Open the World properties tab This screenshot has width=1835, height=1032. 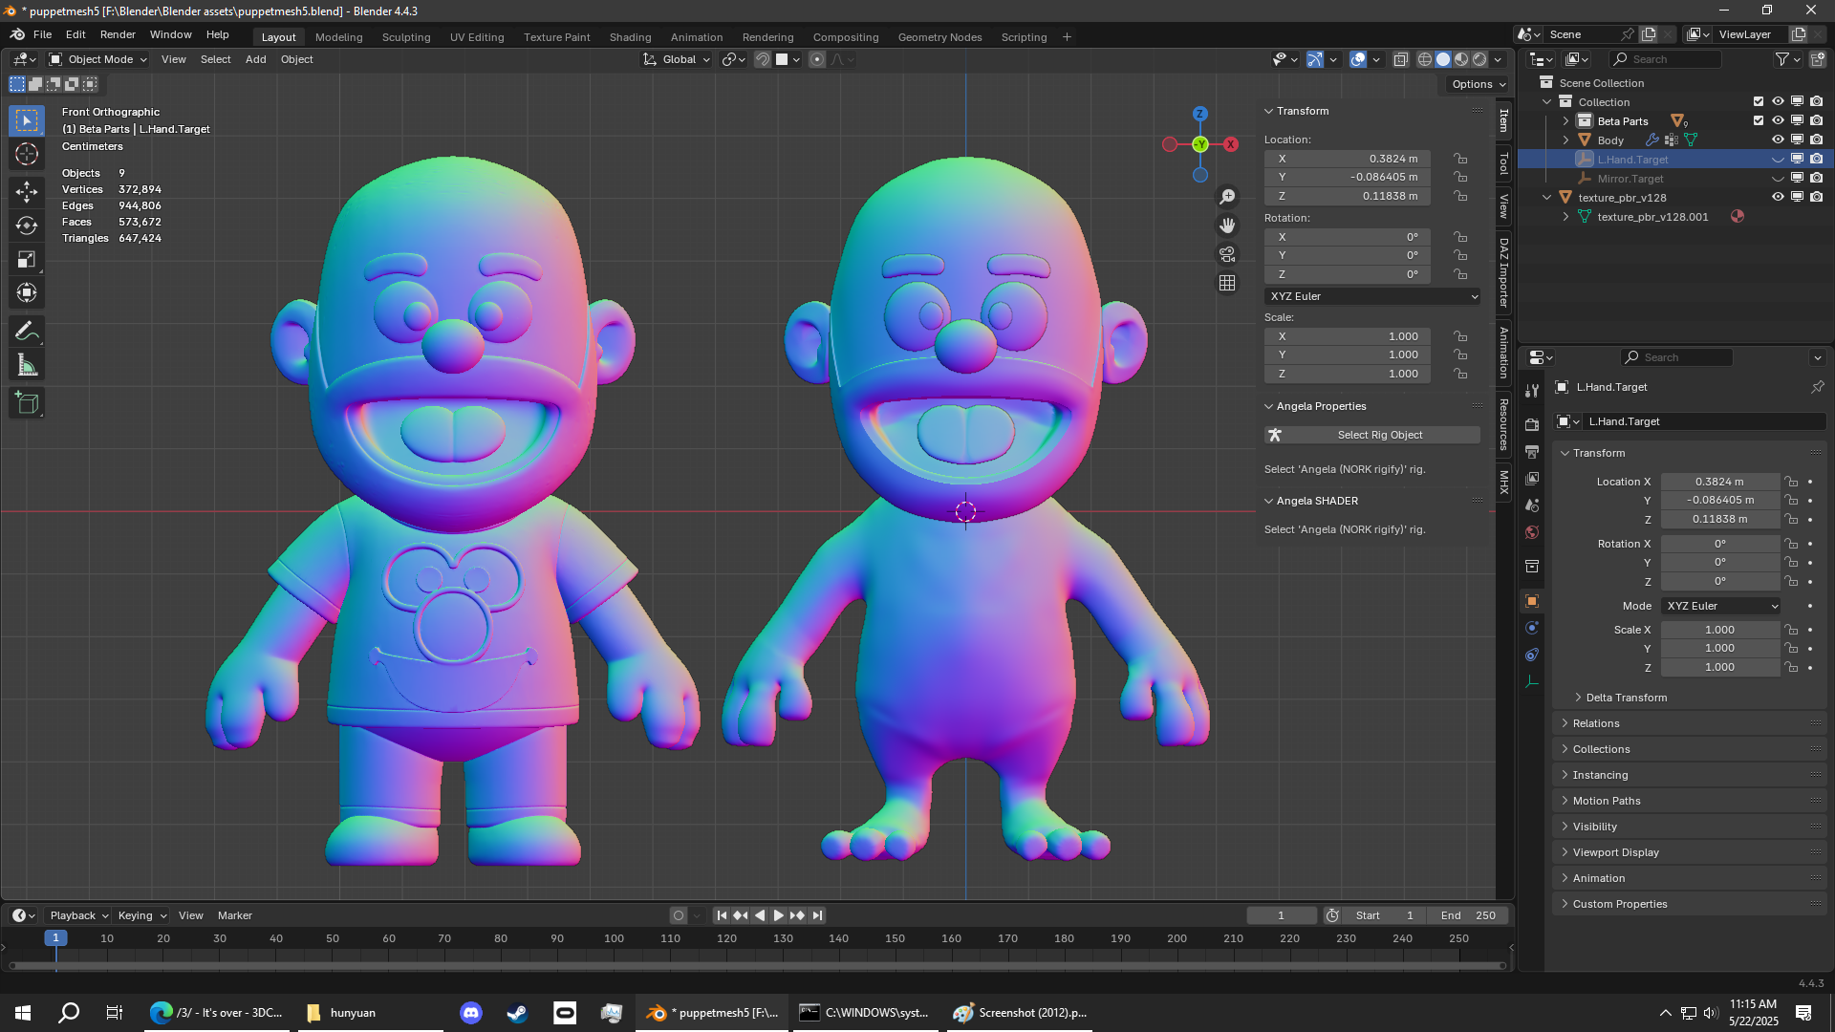tap(1532, 531)
